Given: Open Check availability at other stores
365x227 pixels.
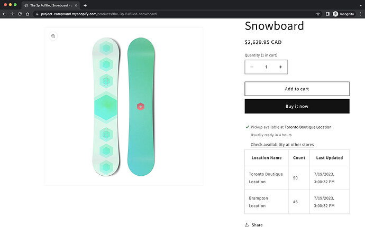Looking at the screenshot, I should (x=282, y=145).
